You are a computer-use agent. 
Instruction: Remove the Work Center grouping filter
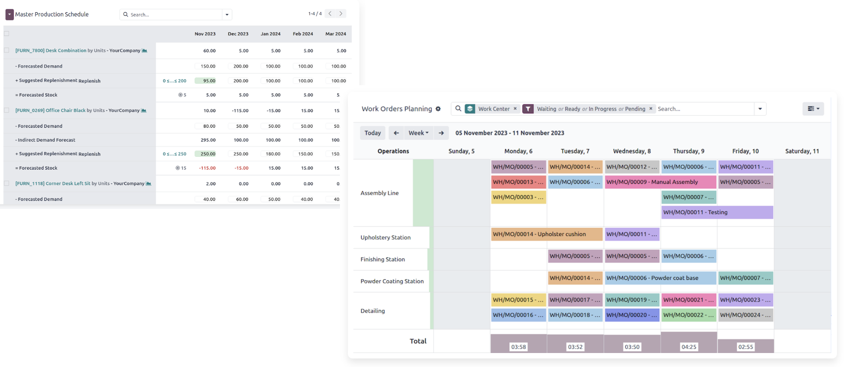click(515, 109)
